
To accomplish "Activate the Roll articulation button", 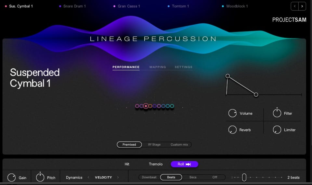I will pyautogui.click(x=185, y=164).
